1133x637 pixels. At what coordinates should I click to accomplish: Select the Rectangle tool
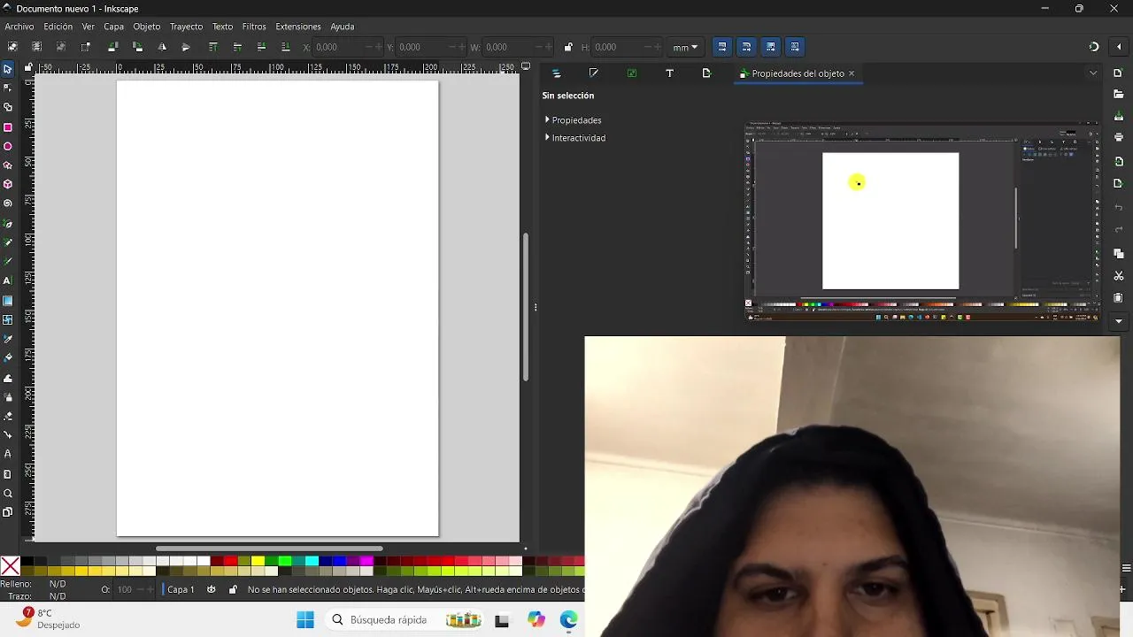(x=8, y=127)
